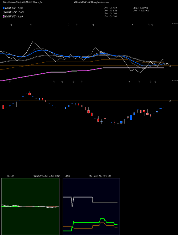
Task: Click the 'Pre L: 1.80' value
Action: pos(111,14)
